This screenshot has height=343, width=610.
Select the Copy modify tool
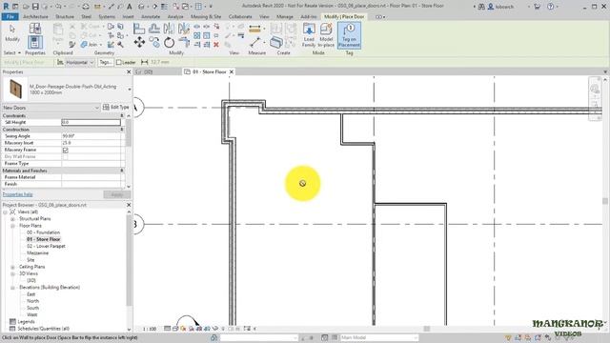(x=154, y=42)
